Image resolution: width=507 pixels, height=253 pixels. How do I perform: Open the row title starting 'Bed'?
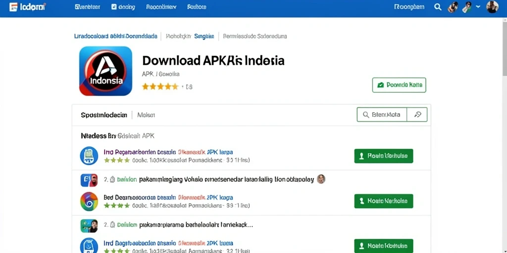(x=168, y=197)
